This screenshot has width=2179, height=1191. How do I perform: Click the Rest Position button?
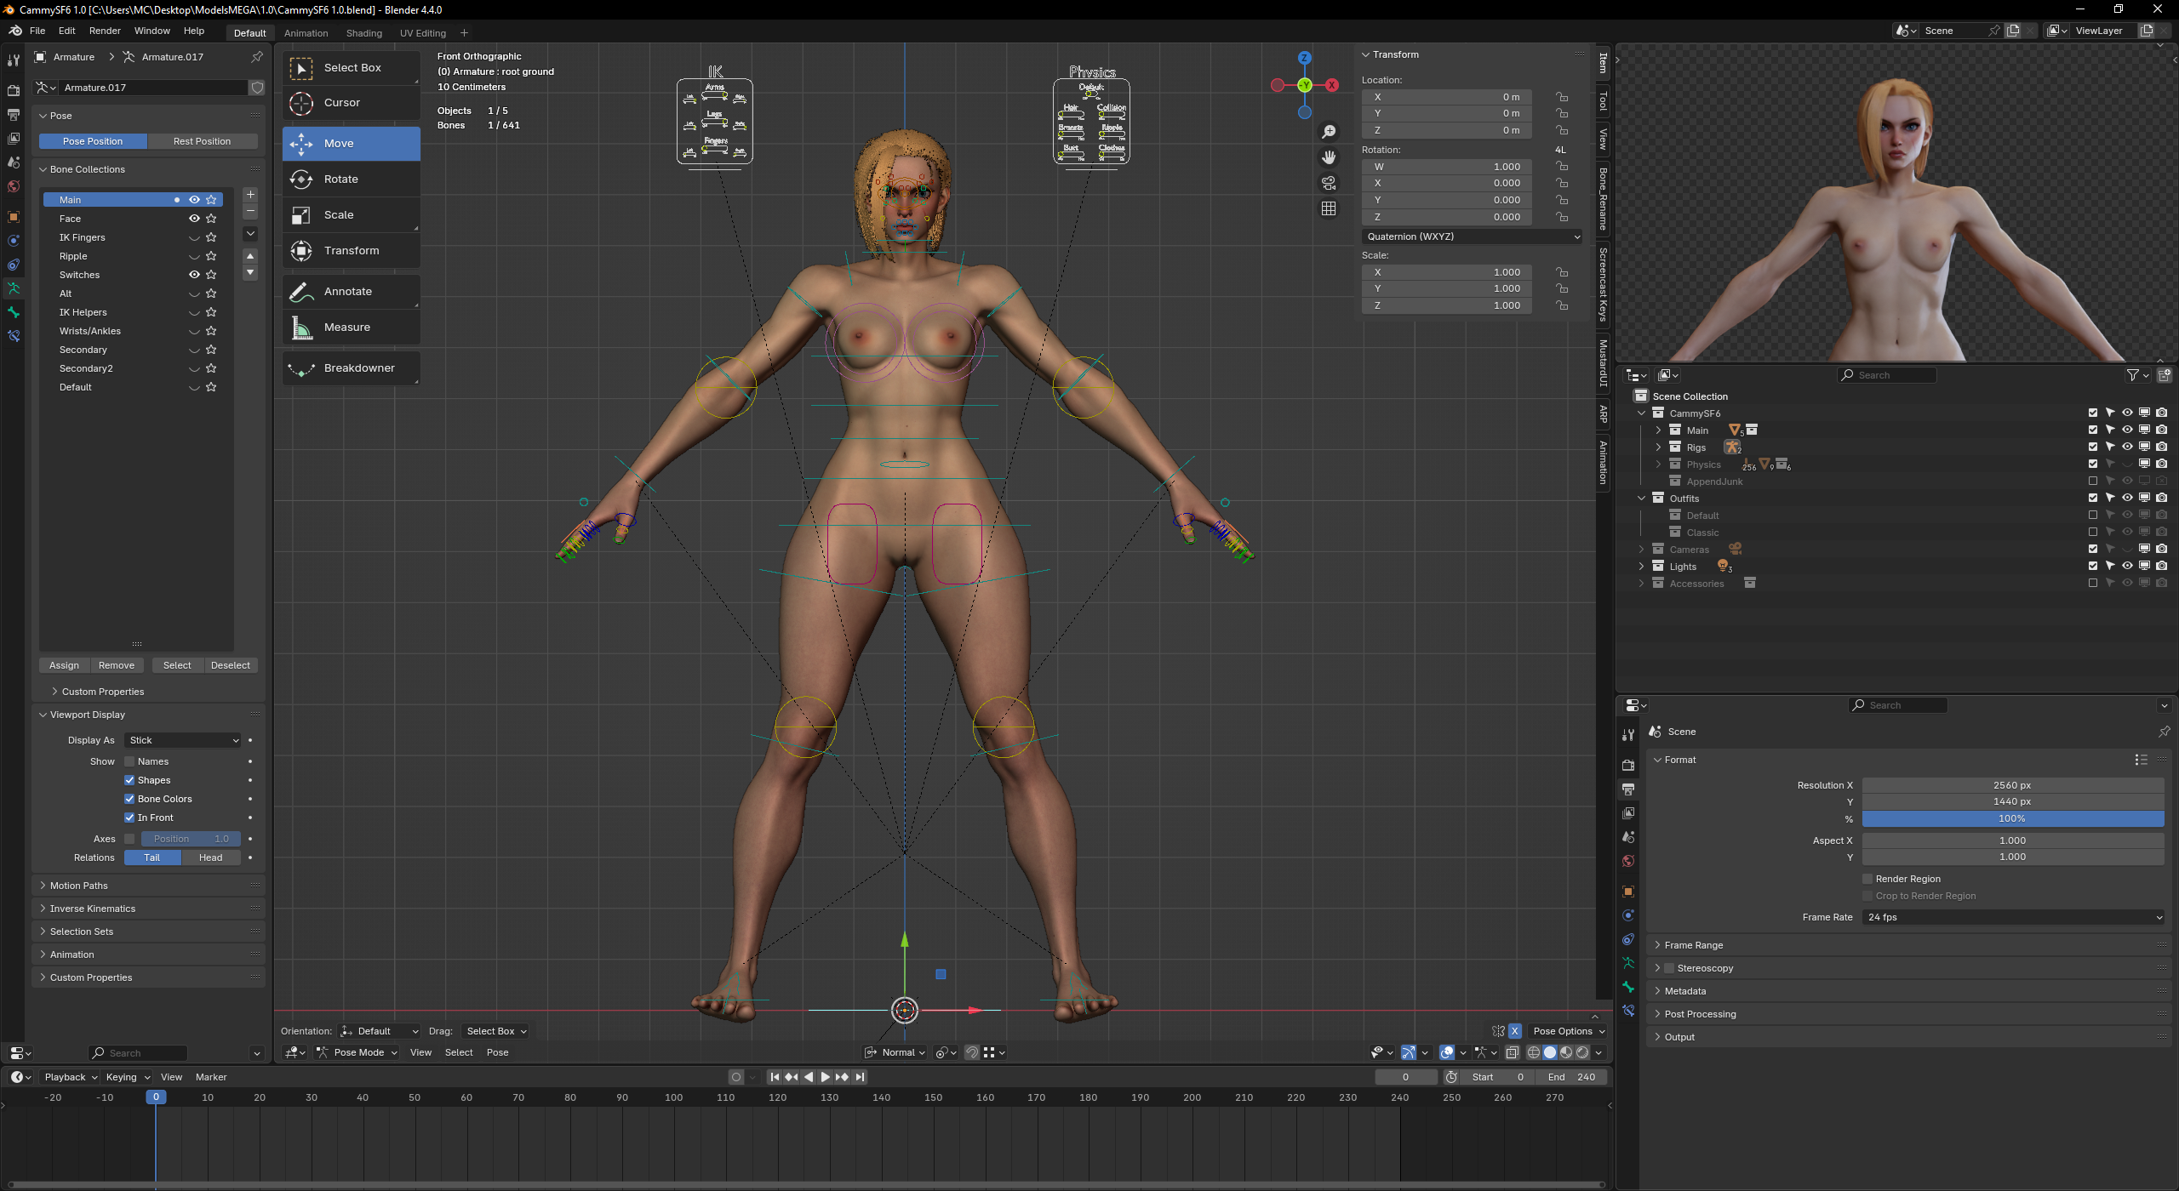203,141
